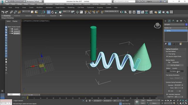Open the Select by Name dialog icon
188x105 pixels.
(36, 12)
